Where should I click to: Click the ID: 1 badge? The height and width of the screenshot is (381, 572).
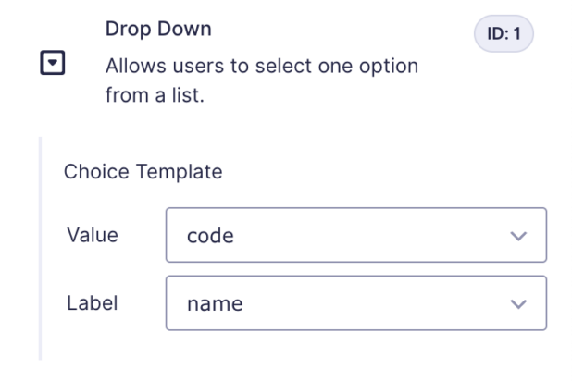click(x=504, y=33)
